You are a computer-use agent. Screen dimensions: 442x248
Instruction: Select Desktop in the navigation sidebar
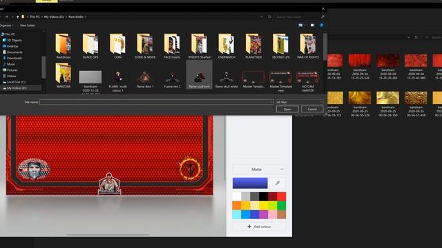tap(11, 46)
